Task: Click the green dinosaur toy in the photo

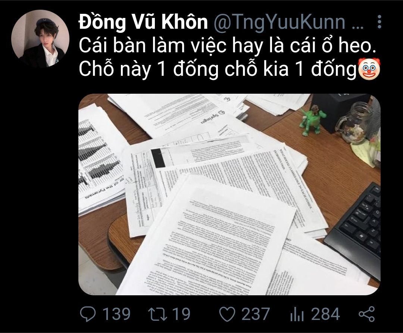Action: pos(312,120)
